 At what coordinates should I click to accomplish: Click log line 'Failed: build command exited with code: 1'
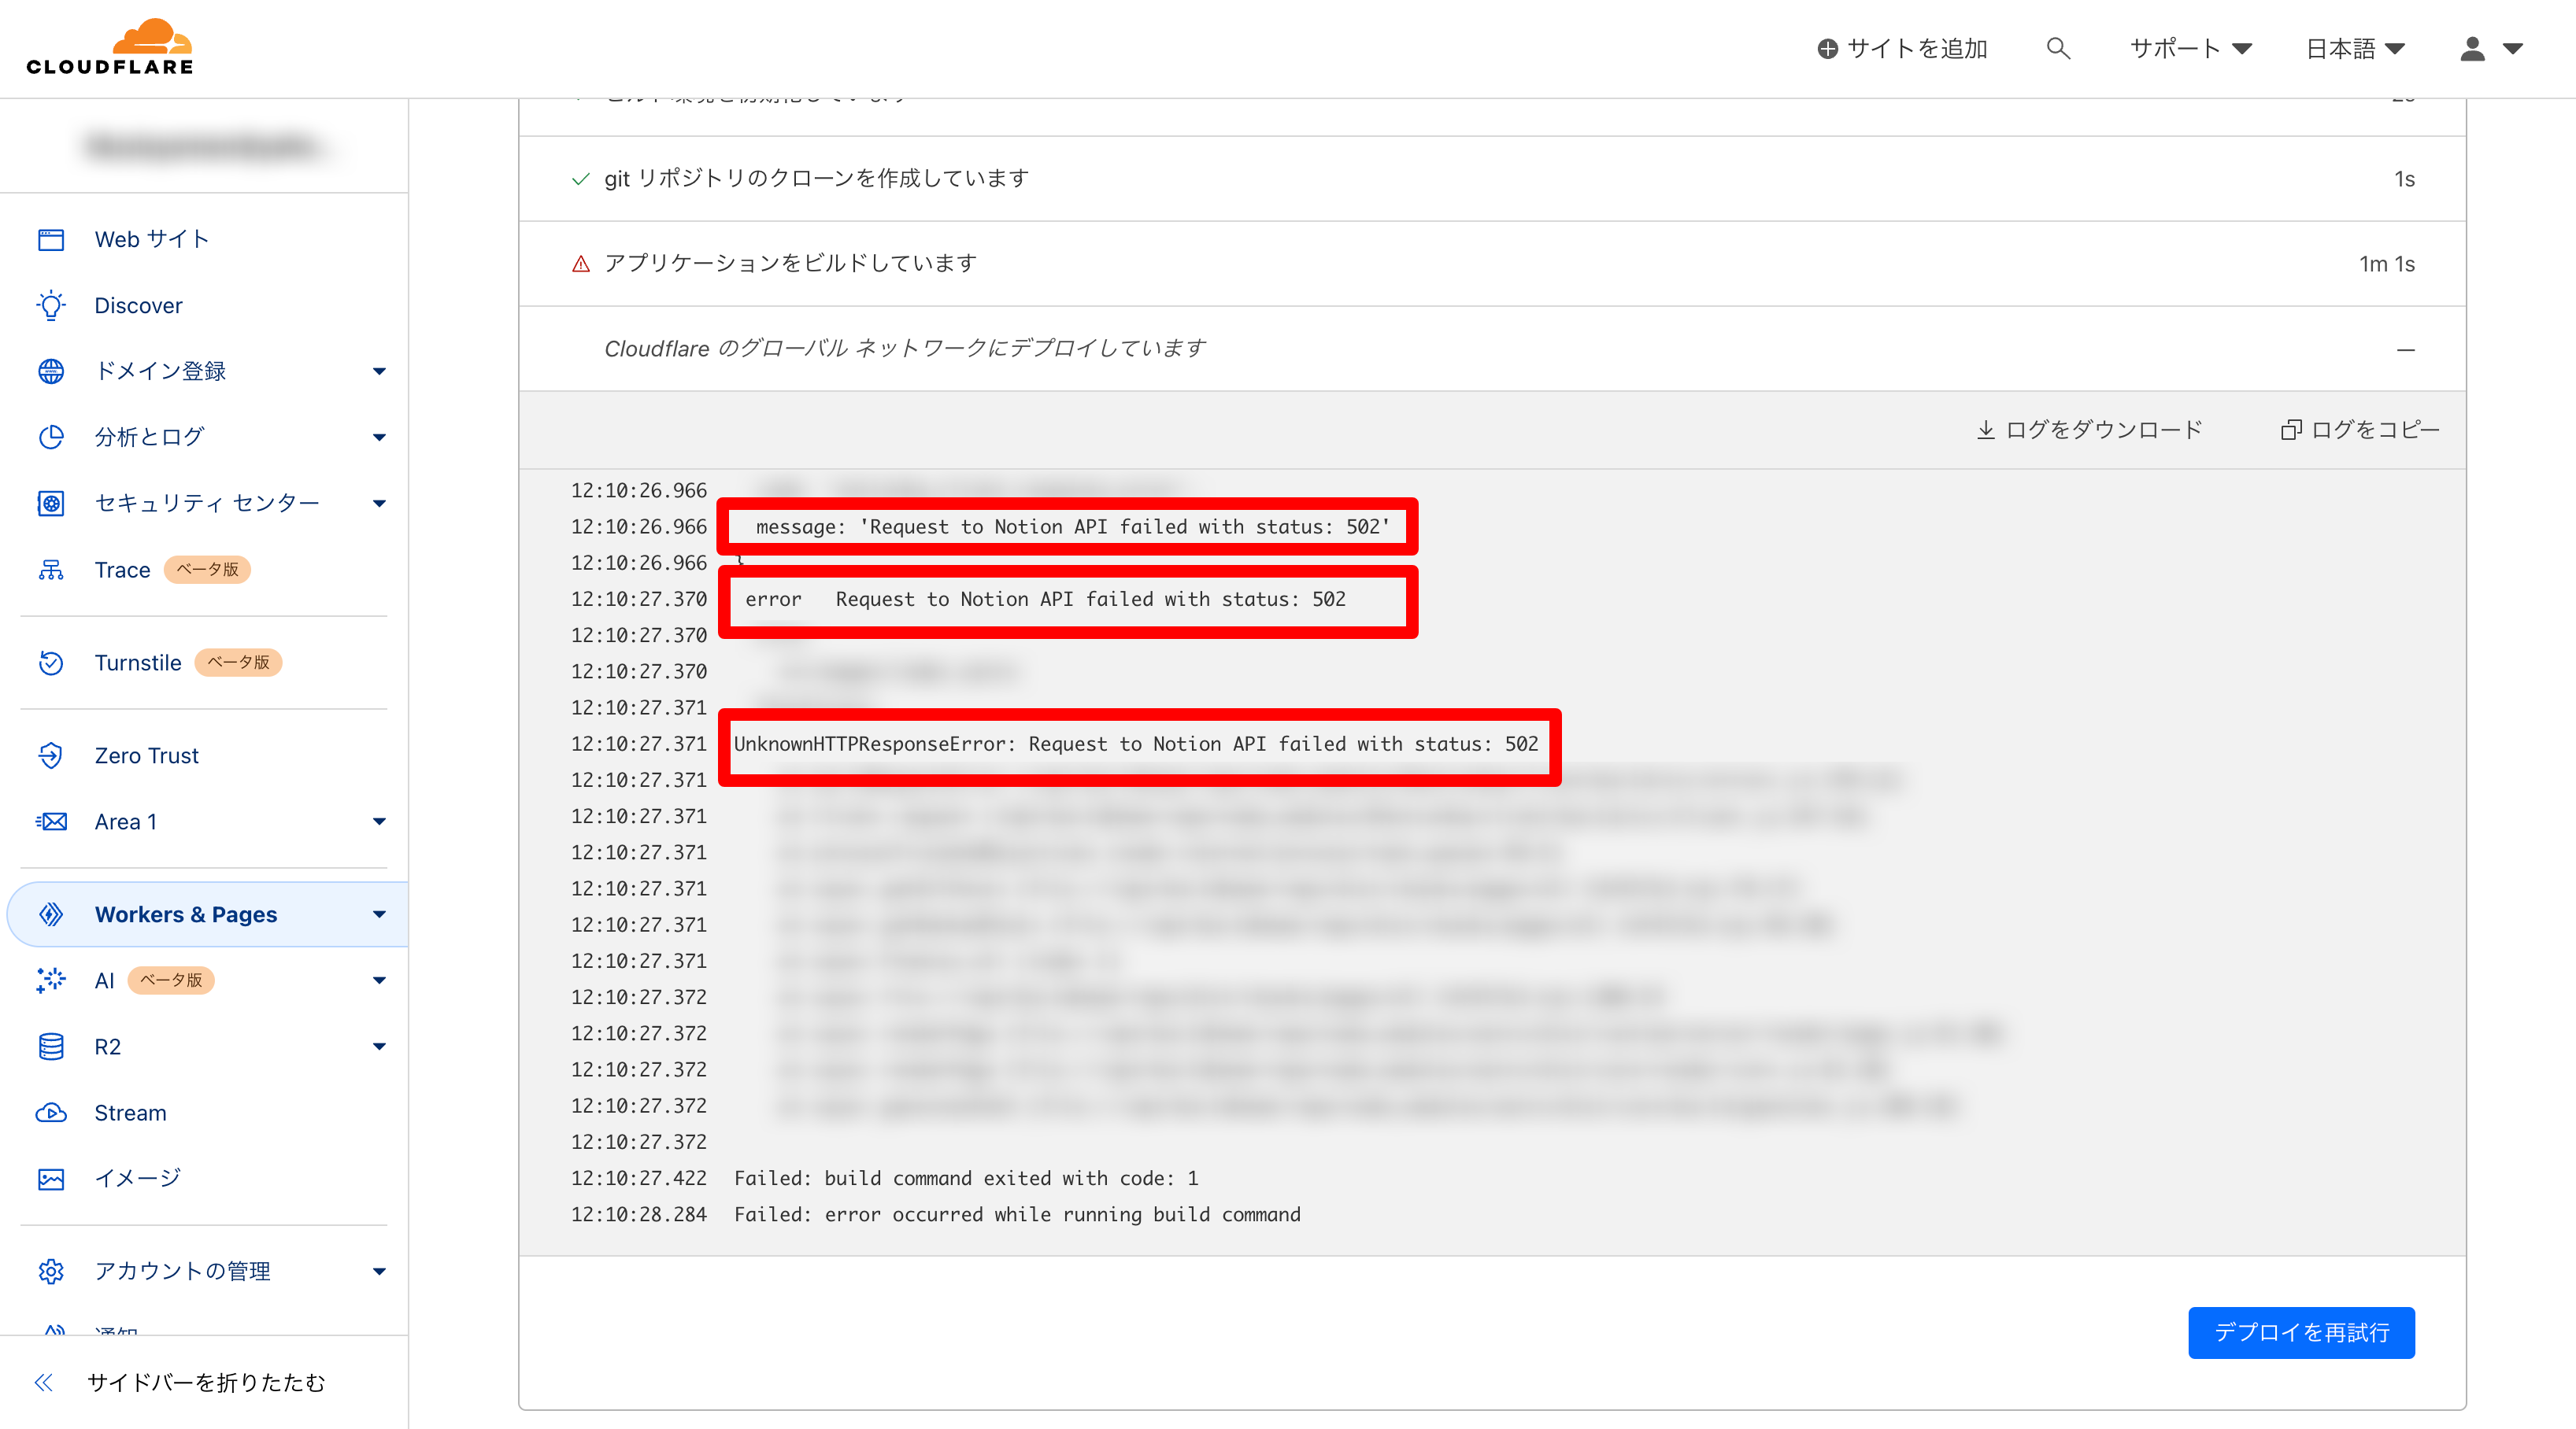(x=966, y=1178)
